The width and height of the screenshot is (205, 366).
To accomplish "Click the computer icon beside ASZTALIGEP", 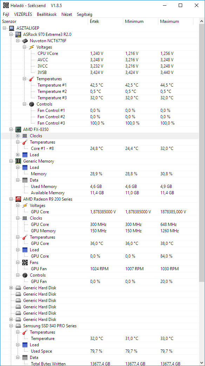I will pos(12,28).
